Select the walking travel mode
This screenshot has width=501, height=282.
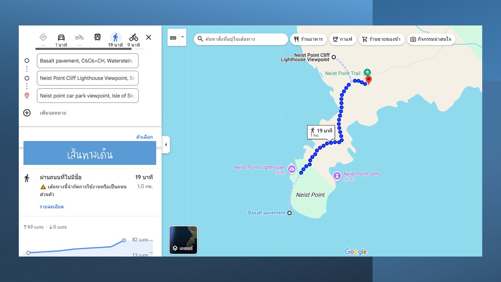[115, 37]
